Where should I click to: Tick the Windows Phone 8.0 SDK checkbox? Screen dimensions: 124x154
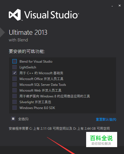(15, 108)
